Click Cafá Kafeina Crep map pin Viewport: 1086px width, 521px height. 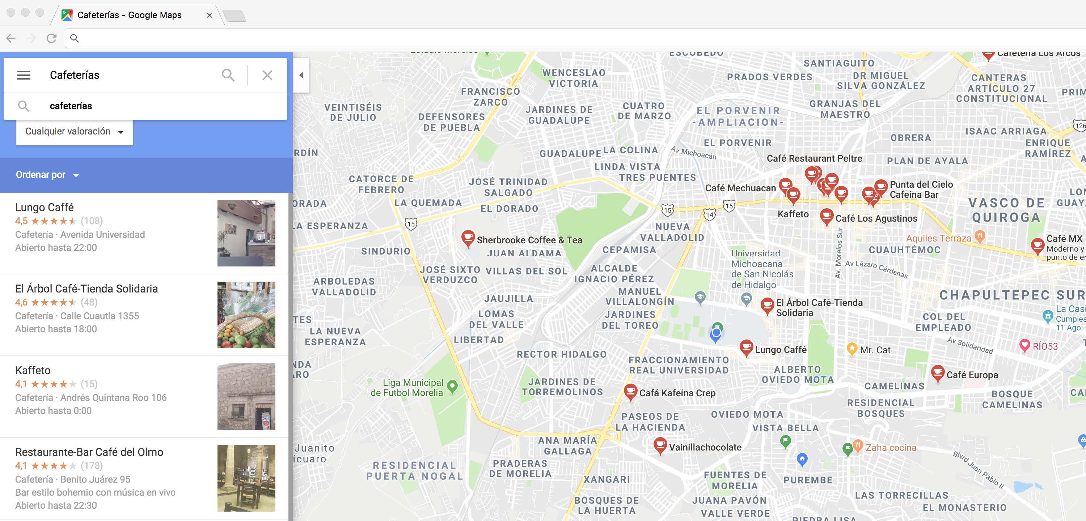[x=630, y=392]
